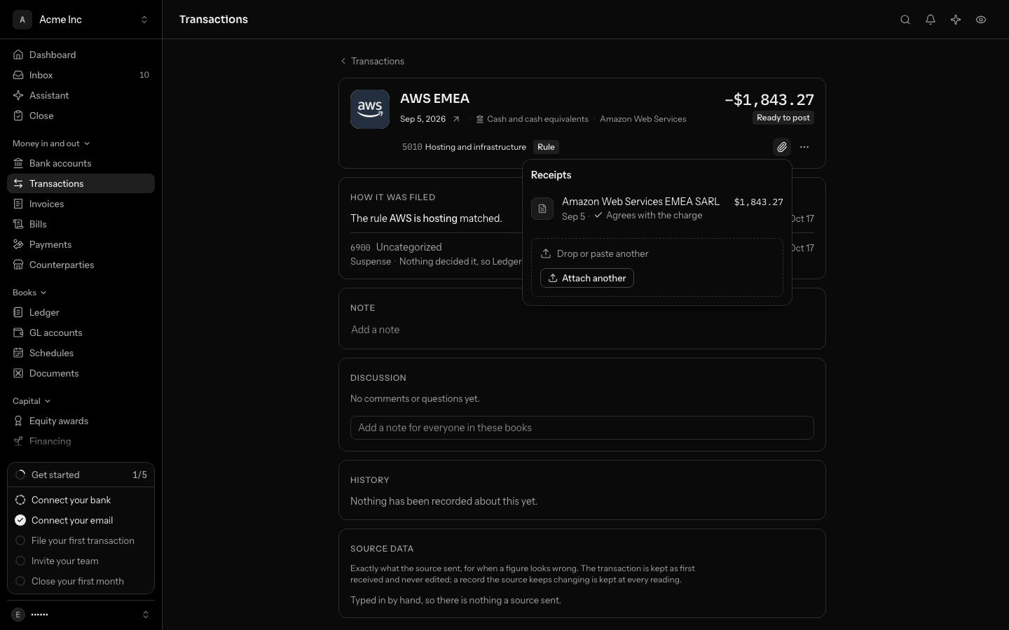Click the Bills sidebar icon
1009x630 pixels.
(18, 224)
